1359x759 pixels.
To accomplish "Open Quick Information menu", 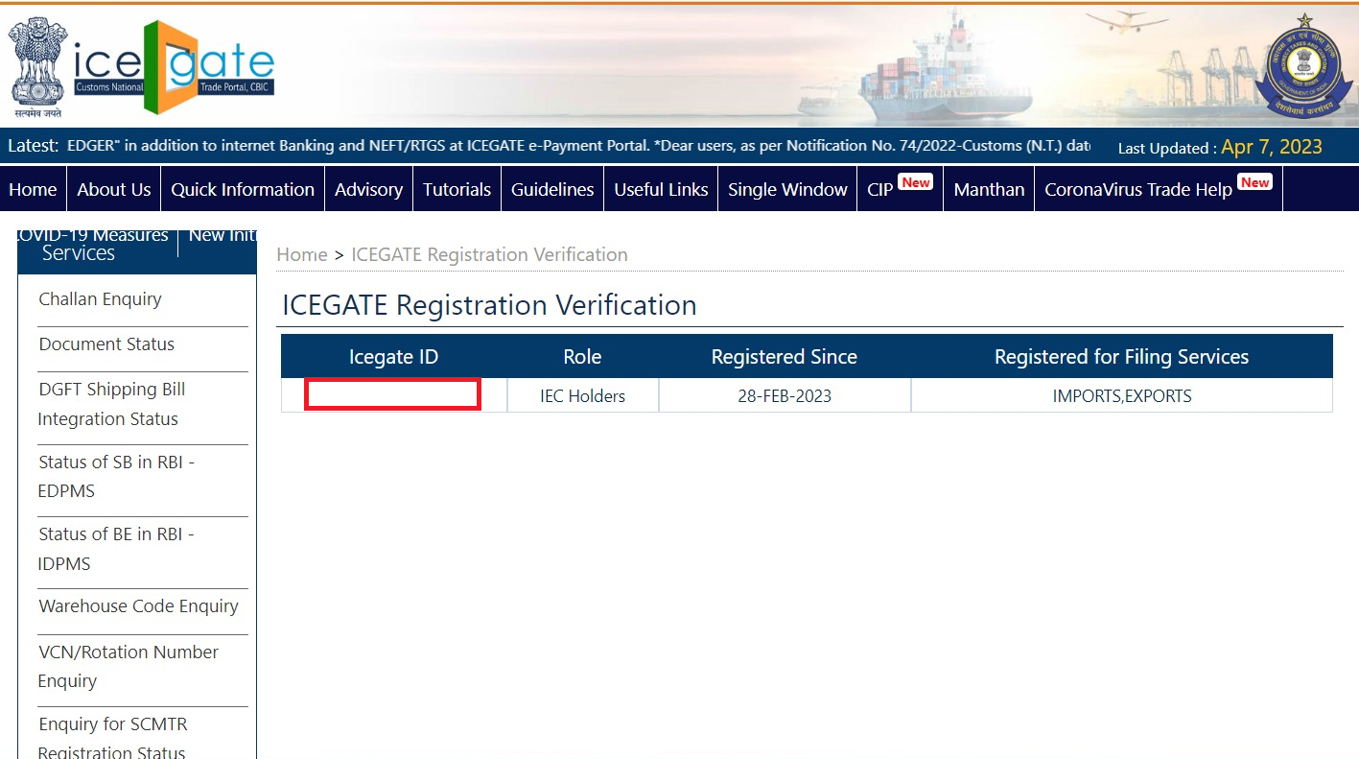I will (x=243, y=189).
